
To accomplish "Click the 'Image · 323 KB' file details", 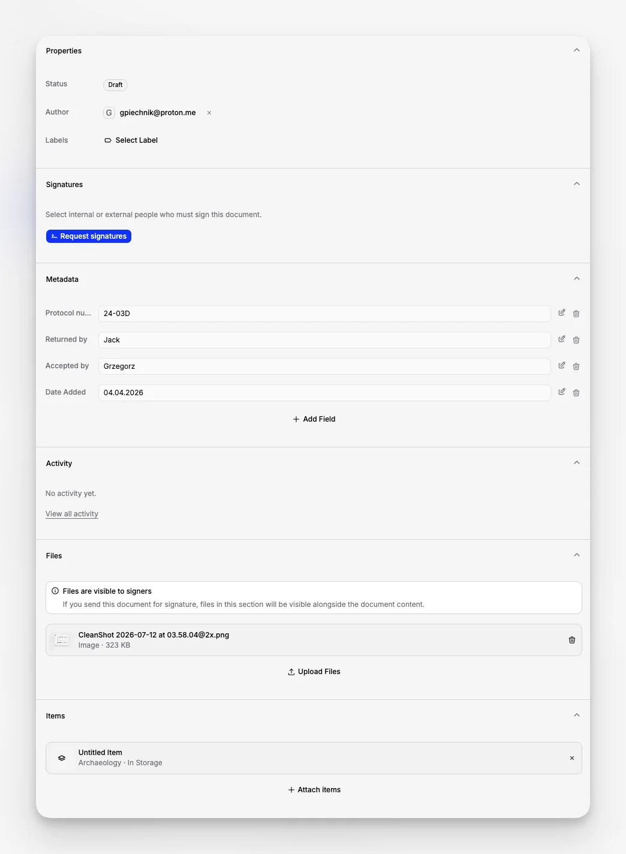I will click(104, 645).
